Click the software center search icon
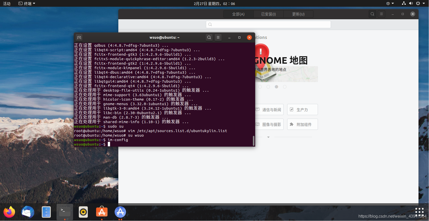 pos(372,14)
